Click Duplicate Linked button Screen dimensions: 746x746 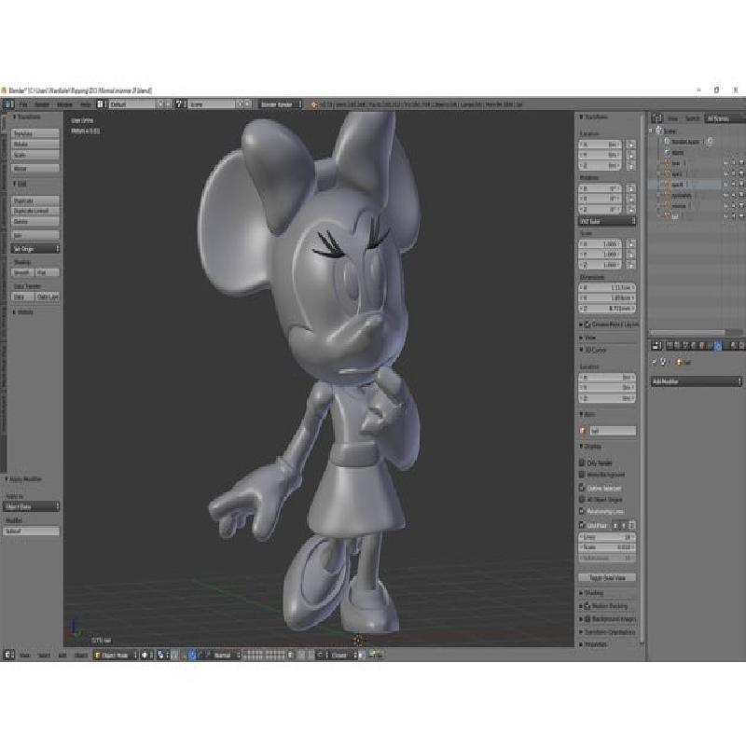(35, 211)
